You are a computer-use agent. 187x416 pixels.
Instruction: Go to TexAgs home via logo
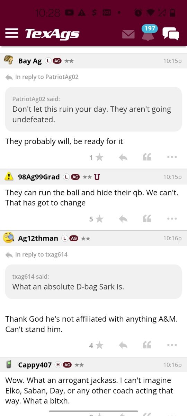[52, 34]
